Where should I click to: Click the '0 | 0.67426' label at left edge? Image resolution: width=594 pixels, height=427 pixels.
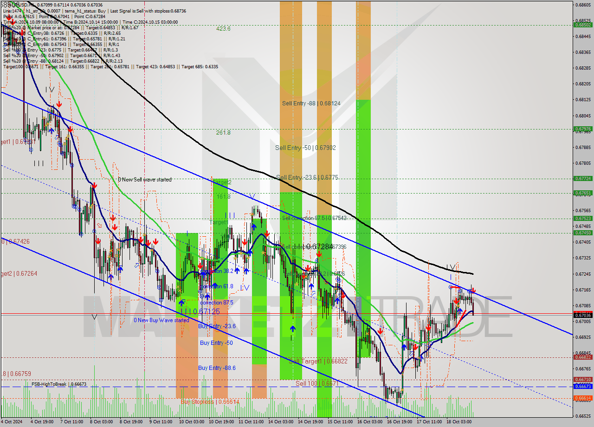tap(15, 241)
